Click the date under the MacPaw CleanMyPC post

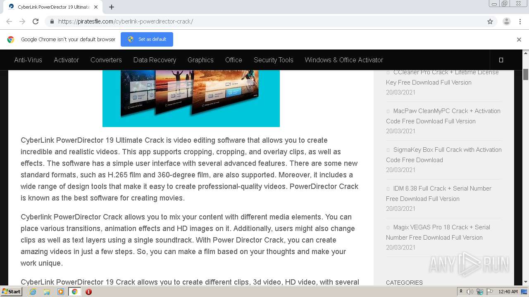click(x=400, y=131)
